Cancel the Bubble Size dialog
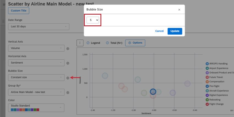This screenshot has width=234, height=117. pyautogui.click(x=159, y=31)
